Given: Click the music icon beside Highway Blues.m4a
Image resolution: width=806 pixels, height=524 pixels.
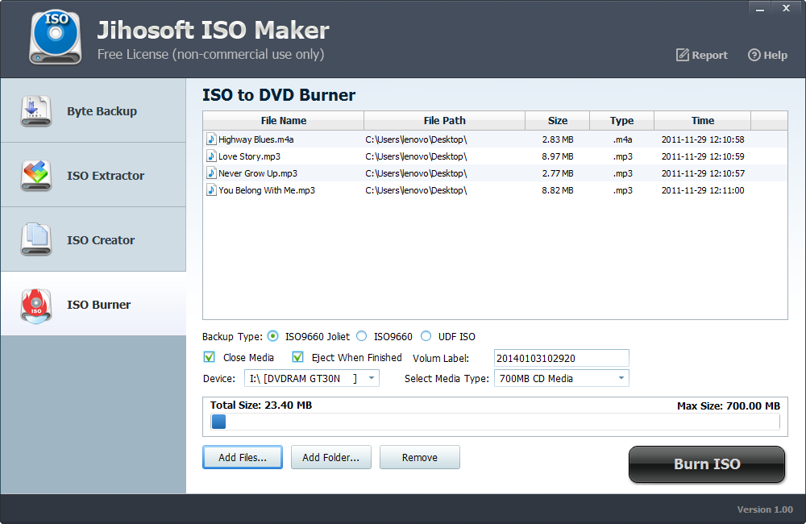Looking at the screenshot, I should point(210,139).
